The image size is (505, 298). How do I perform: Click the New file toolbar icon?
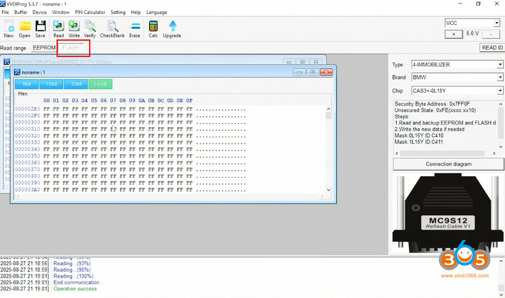pos(9,29)
